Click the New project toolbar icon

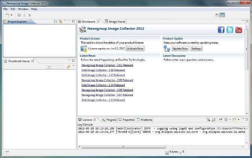pos(7,15)
